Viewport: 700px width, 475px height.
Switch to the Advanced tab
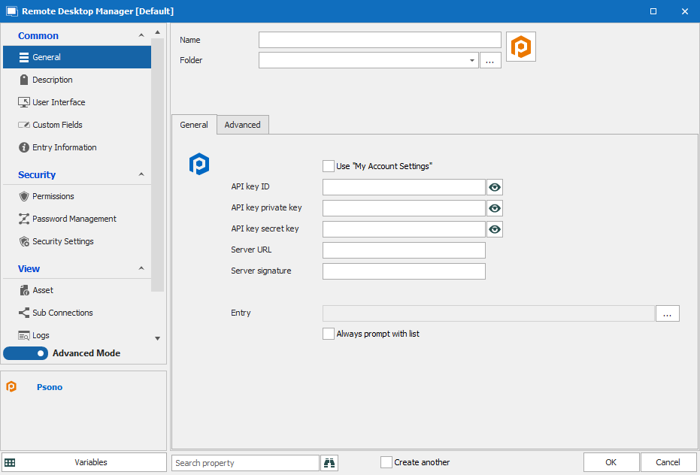tap(242, 125)
